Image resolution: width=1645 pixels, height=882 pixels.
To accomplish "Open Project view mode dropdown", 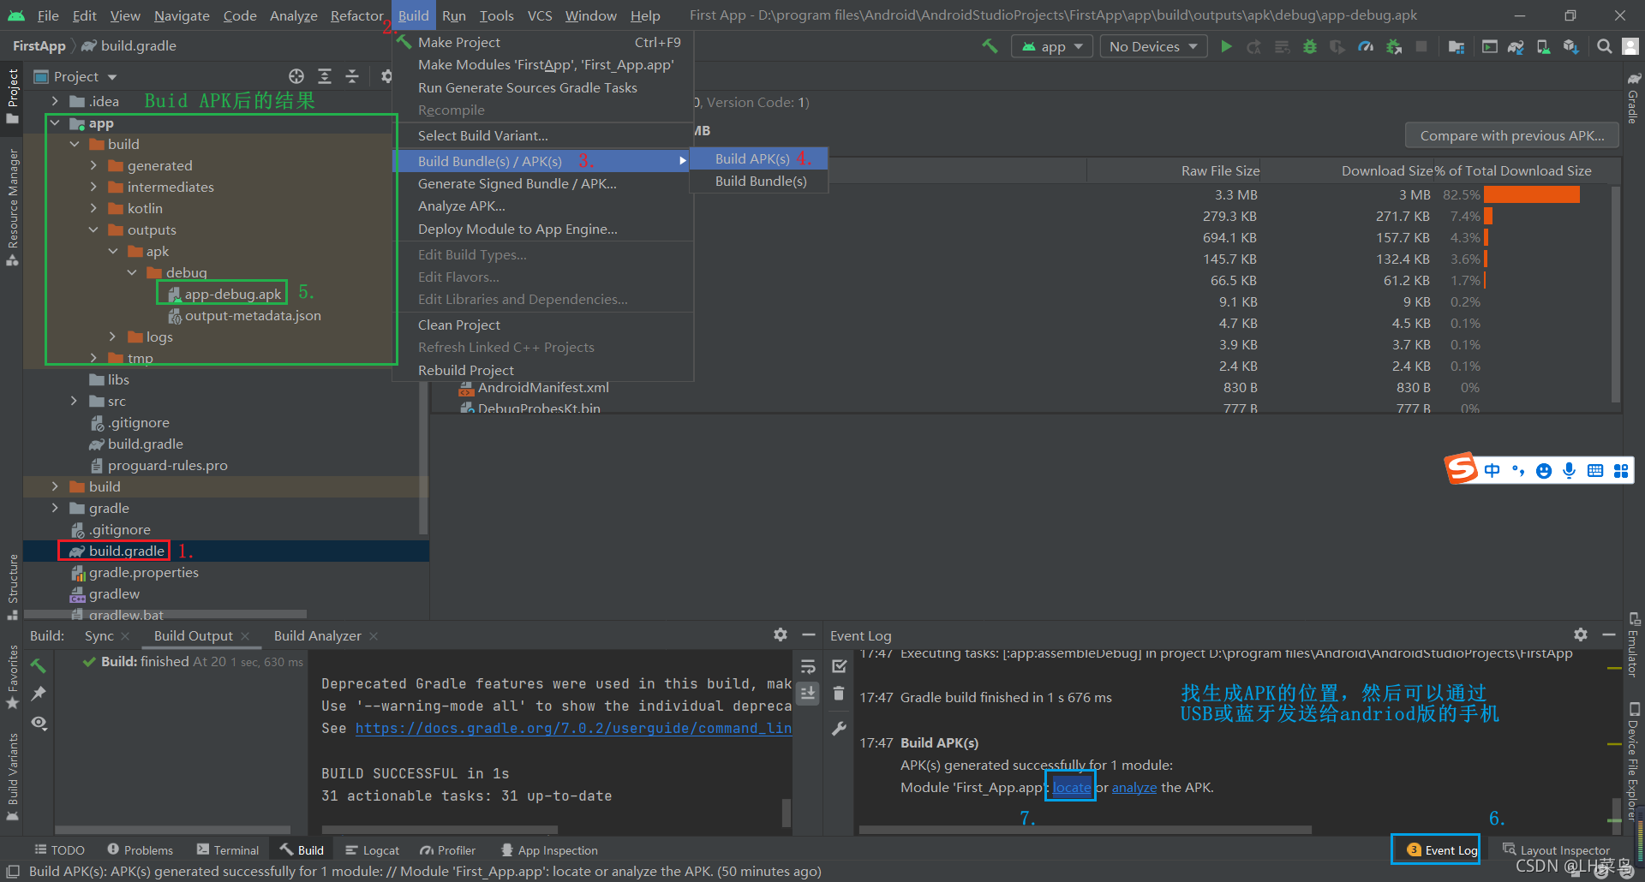I will pyautogui.click(x=75, y=76).
